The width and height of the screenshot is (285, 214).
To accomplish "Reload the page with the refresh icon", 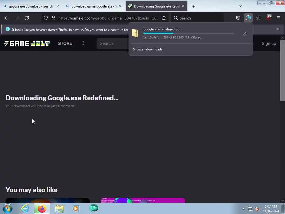I will [x=27, y=18].
